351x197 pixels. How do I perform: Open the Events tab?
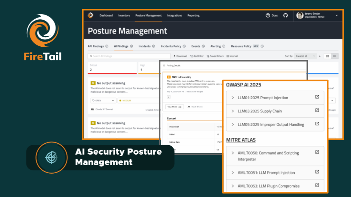(196, 46)
